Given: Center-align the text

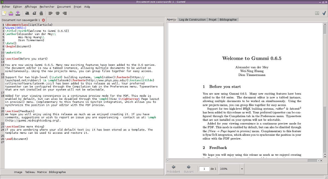Looking at the screenshot, I should tap(58, 13).
